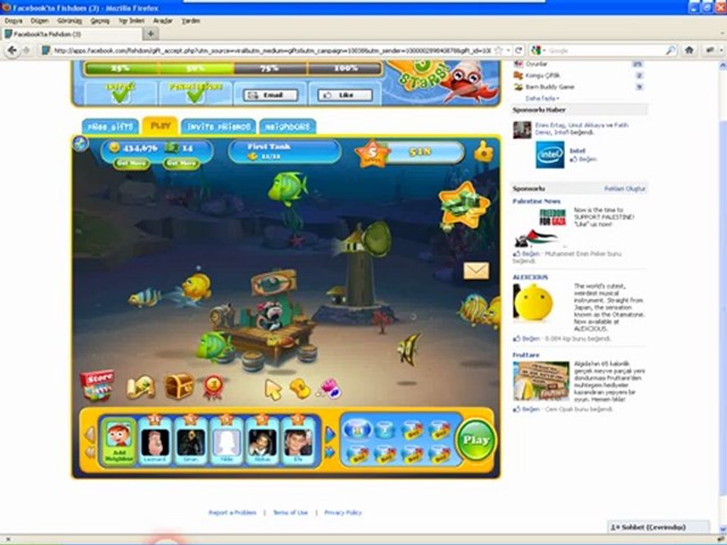Click the cash pile star bonus icon
The width and height of the screenshot is (727, 545).
click(464, 204)
